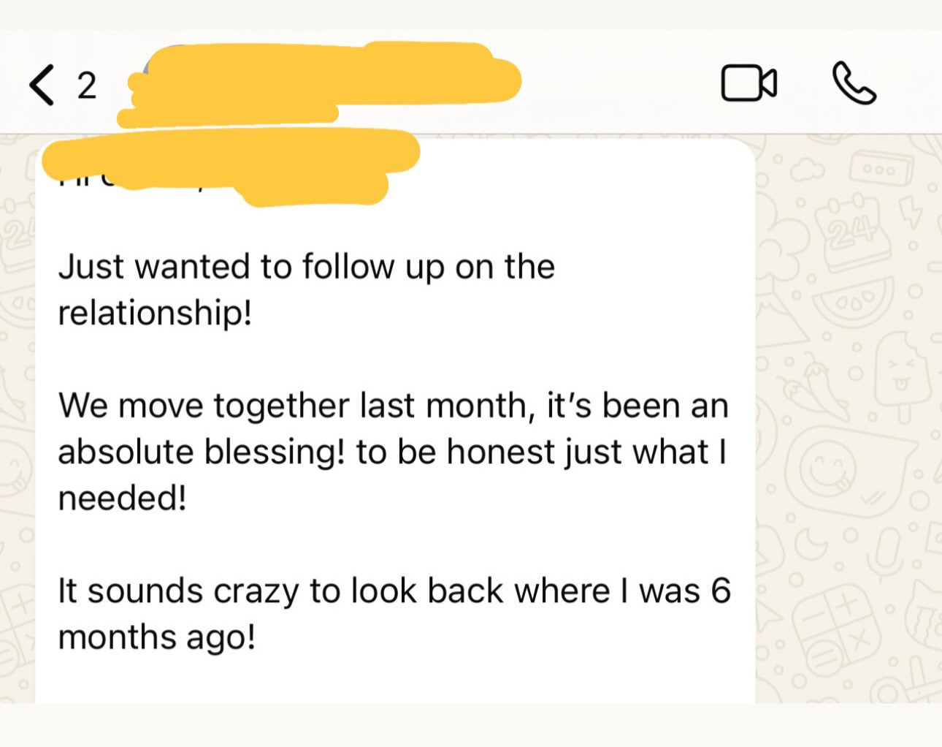The image size is (942, 747).
Task: Click the bitten popsicle doodle in the wallpaper
Action: pos(902,376)
